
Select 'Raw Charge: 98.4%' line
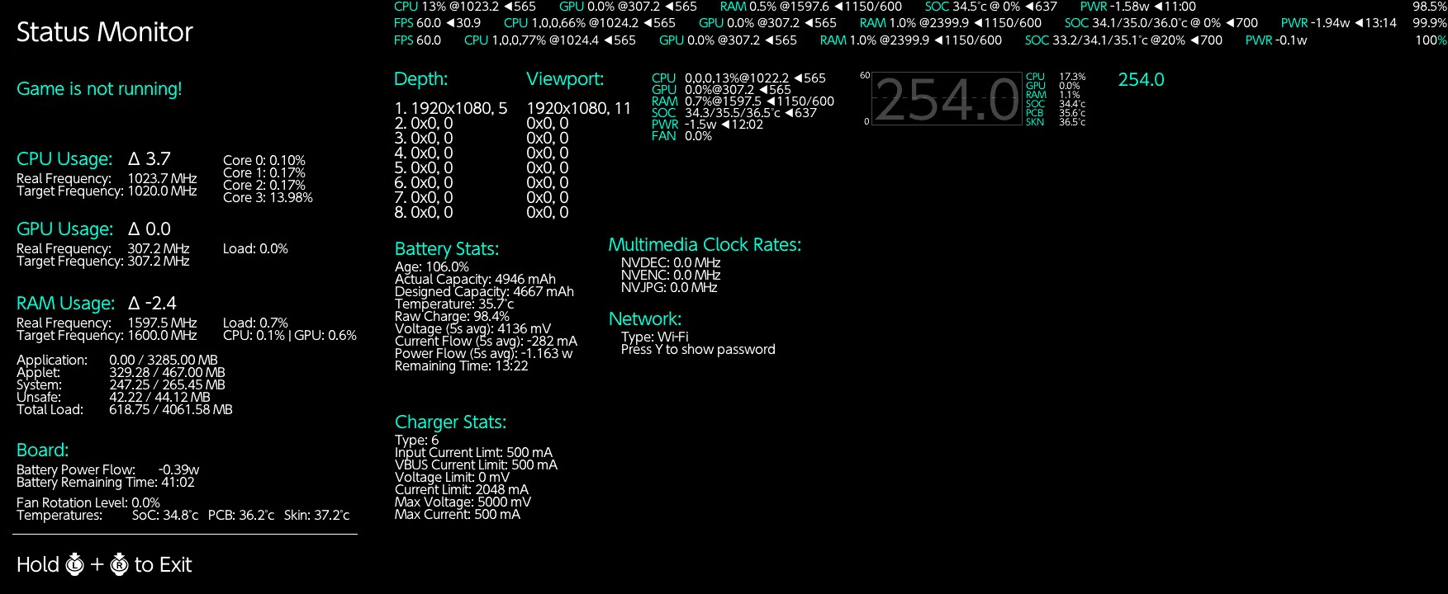[452, 316]
